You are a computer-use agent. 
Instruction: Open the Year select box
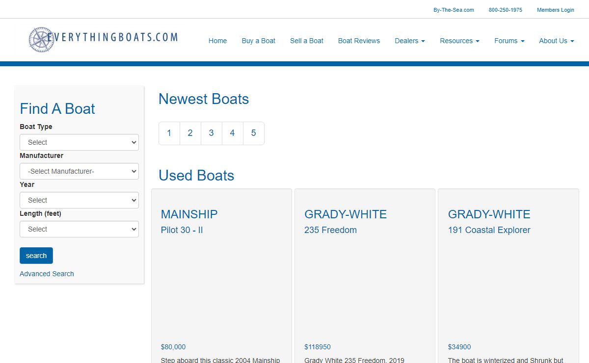click(79, 200)
